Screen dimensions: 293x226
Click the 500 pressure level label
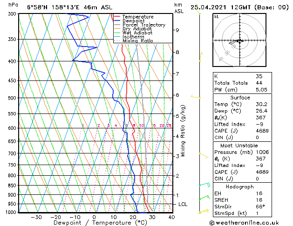(13, 98)
